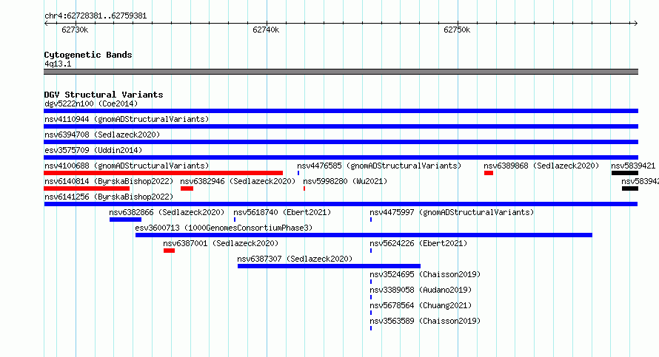Click the gray 4q13.1 cytogenetic band bar
The width and height of the screenshot is (659, 357).
(341, 72)
